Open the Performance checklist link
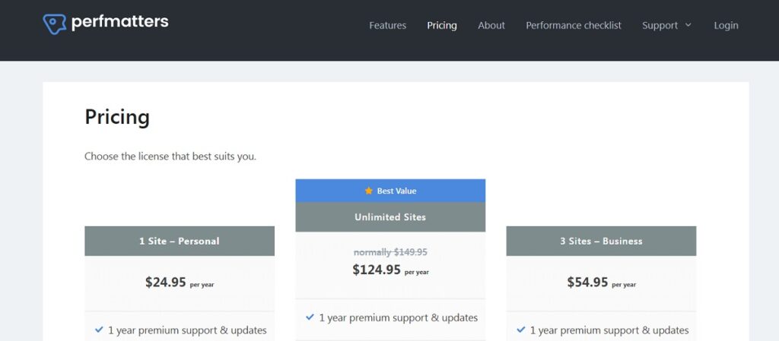Screen dimensions: 779x341 pos(574,25)
